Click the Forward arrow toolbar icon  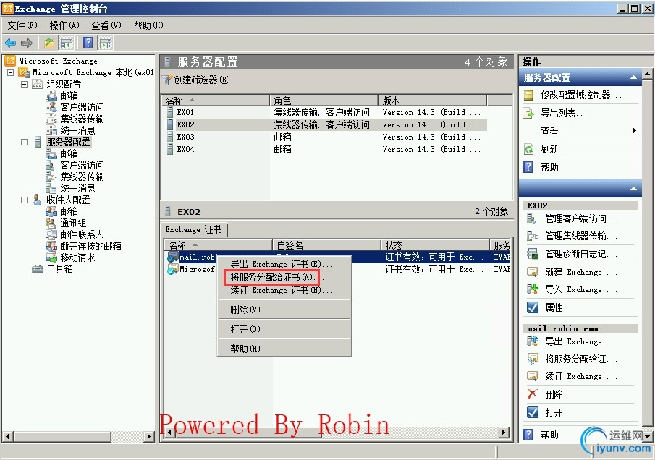[x=27, y=43]
